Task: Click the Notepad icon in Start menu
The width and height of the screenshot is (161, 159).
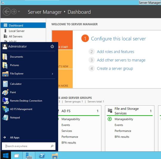Action: point(5,118)
